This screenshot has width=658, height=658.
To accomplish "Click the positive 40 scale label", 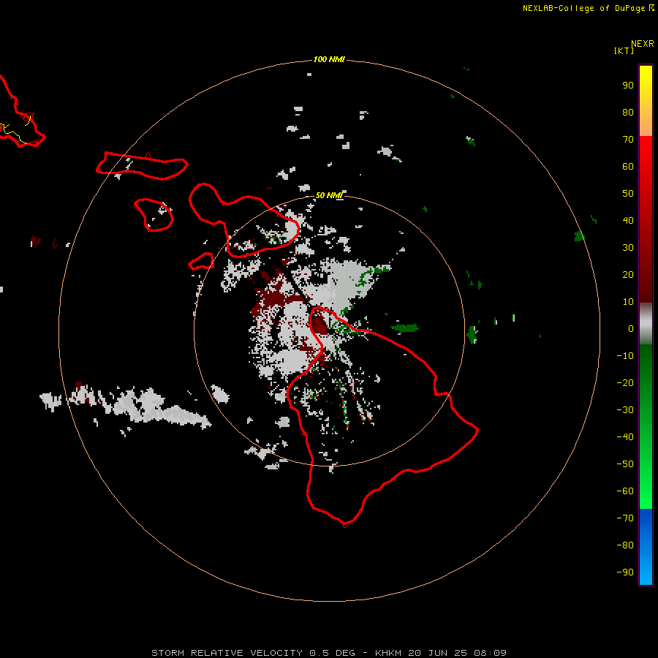I will (x=628, y=220).
